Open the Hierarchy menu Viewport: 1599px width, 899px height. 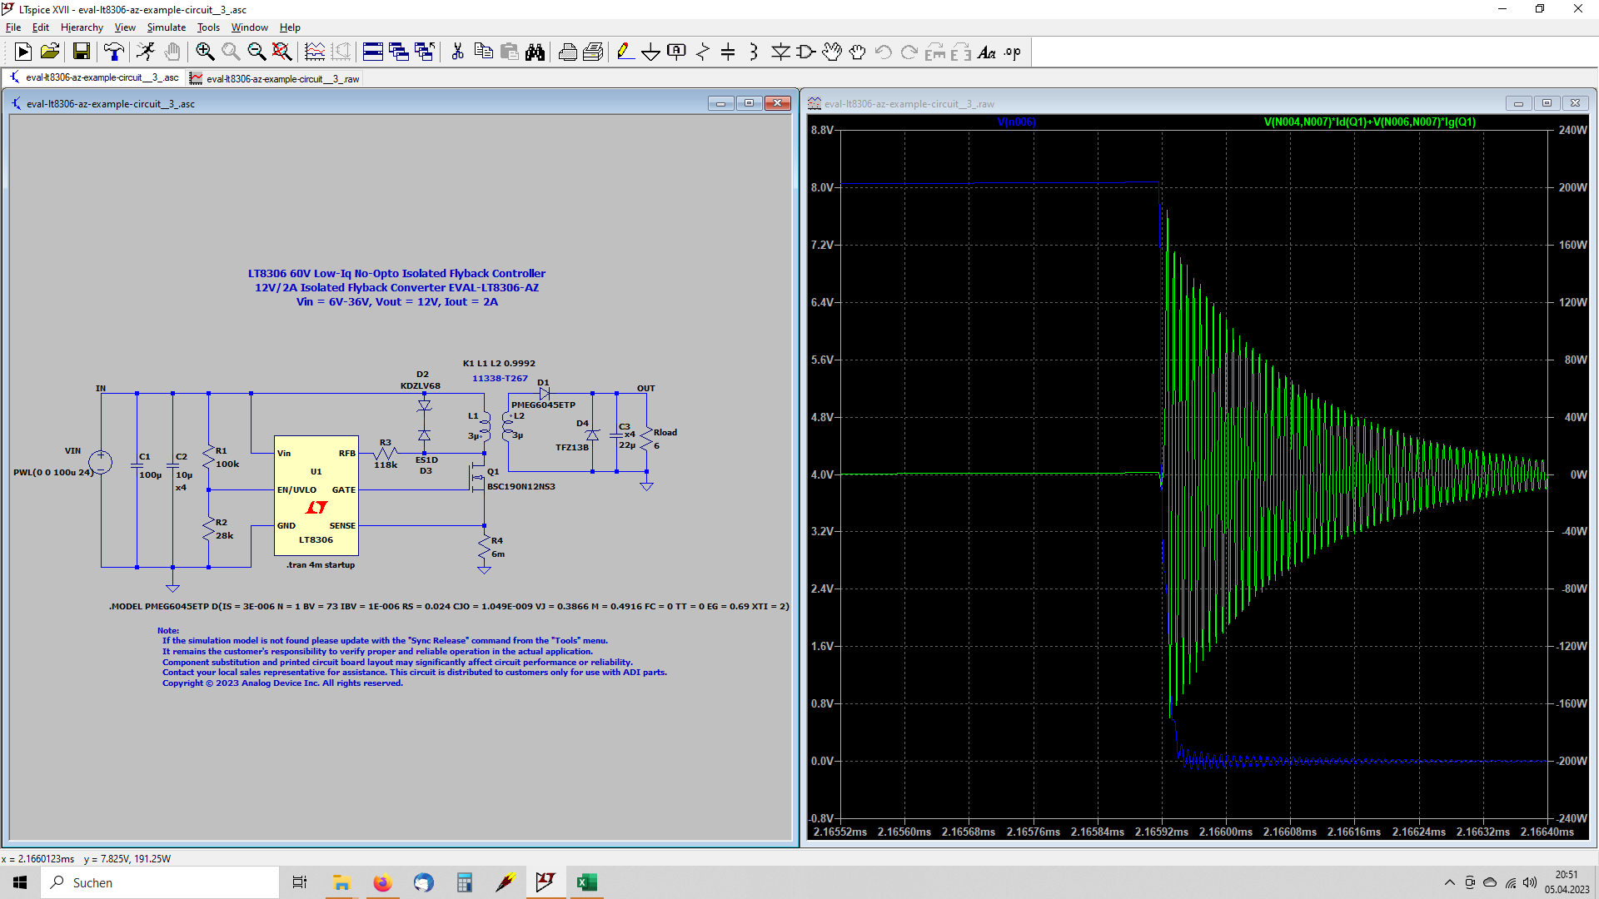pyautogui.click(x=82, y=27)
